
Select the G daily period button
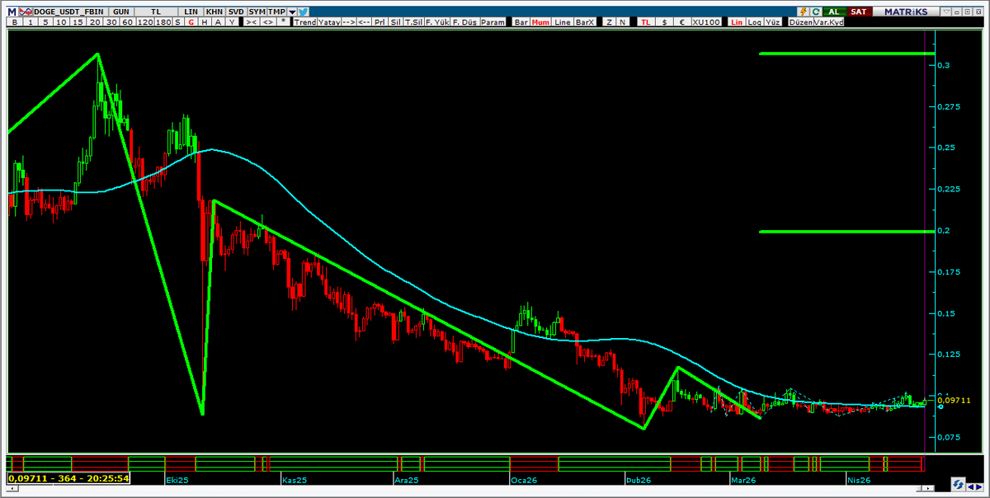click(191, 22)
